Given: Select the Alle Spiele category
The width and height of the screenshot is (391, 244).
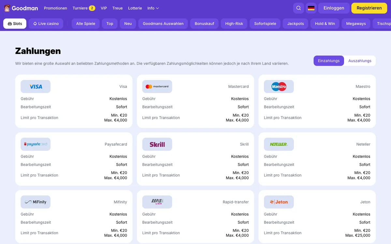Looking at the screenshot, I should [x=86, y=23].
